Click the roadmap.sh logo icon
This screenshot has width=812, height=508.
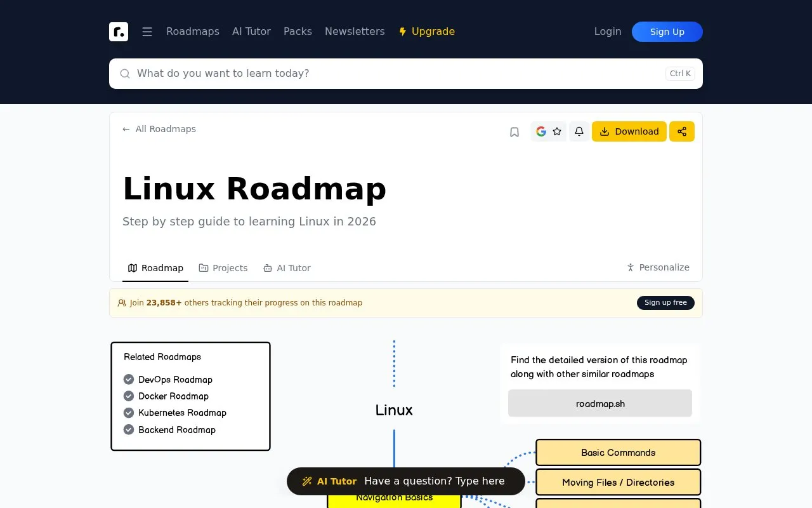(119, 32)
